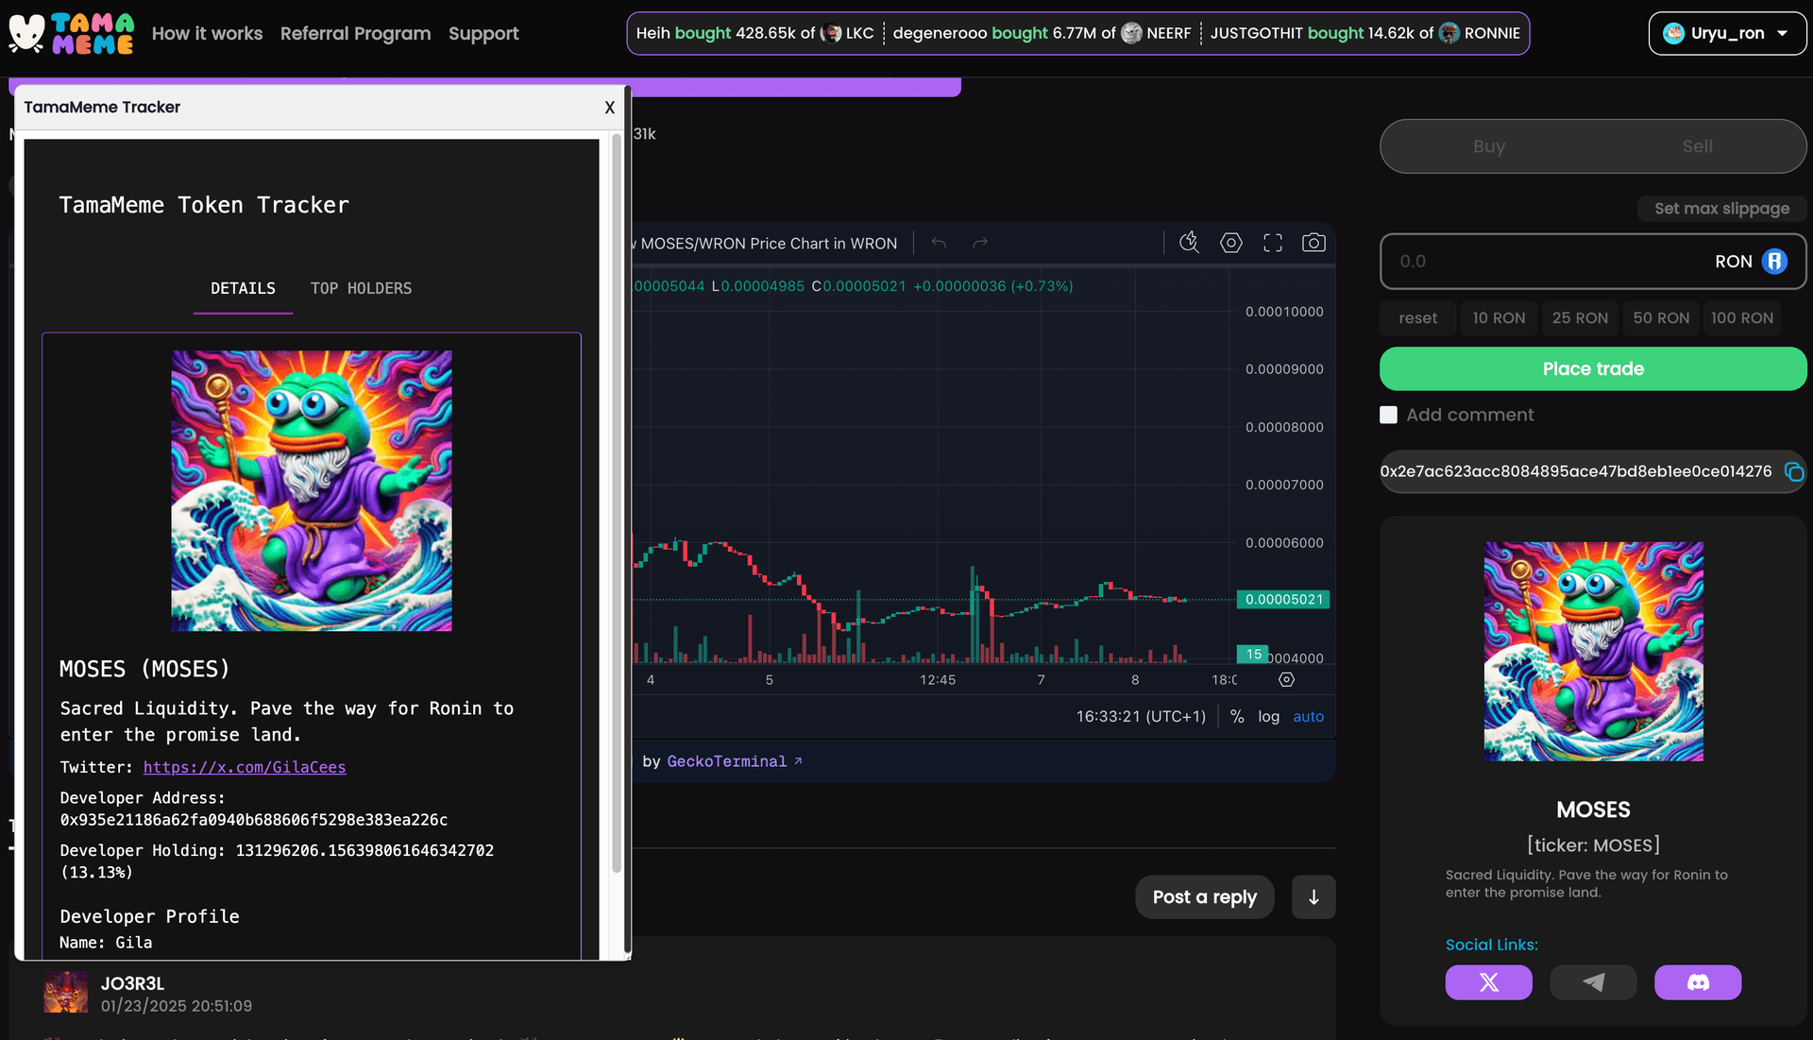Image resolution: width=1813 pixels, height=1040 pixels.
Task: Click MOSES/WRON Price Chart title
Action: 768,244
